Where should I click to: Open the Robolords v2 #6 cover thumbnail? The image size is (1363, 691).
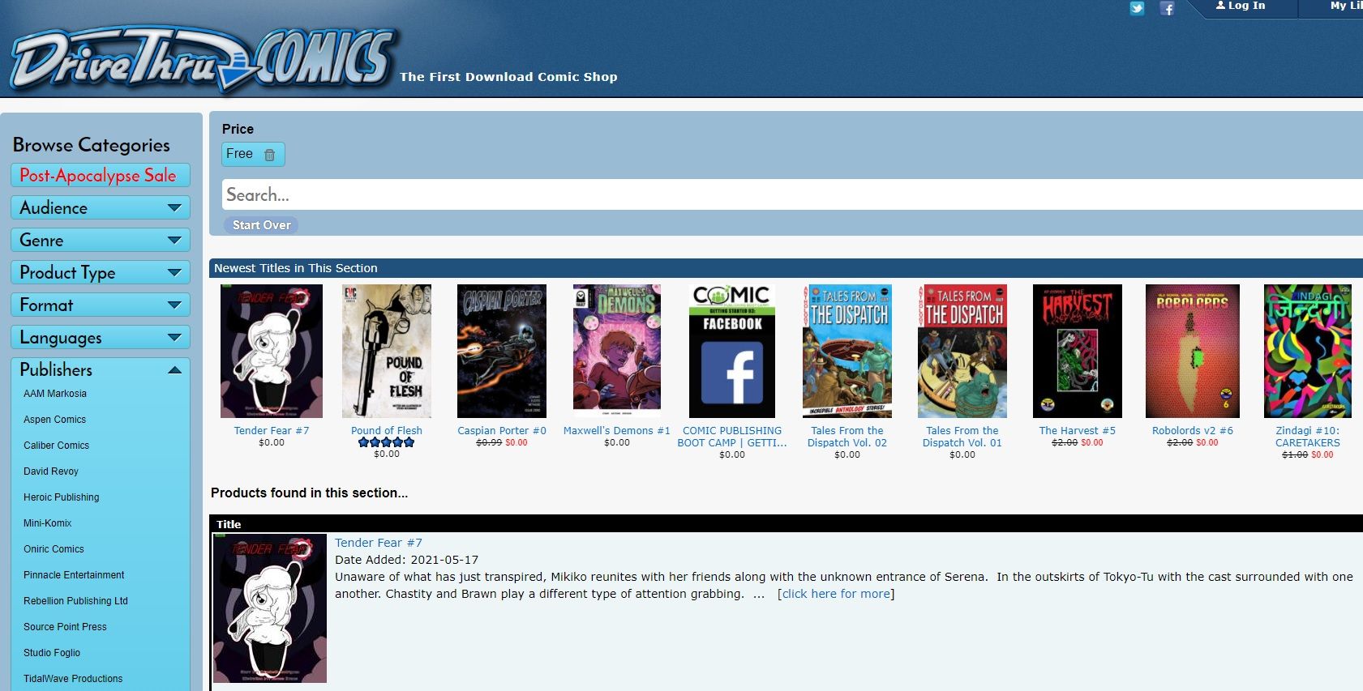click(1193, 351)
